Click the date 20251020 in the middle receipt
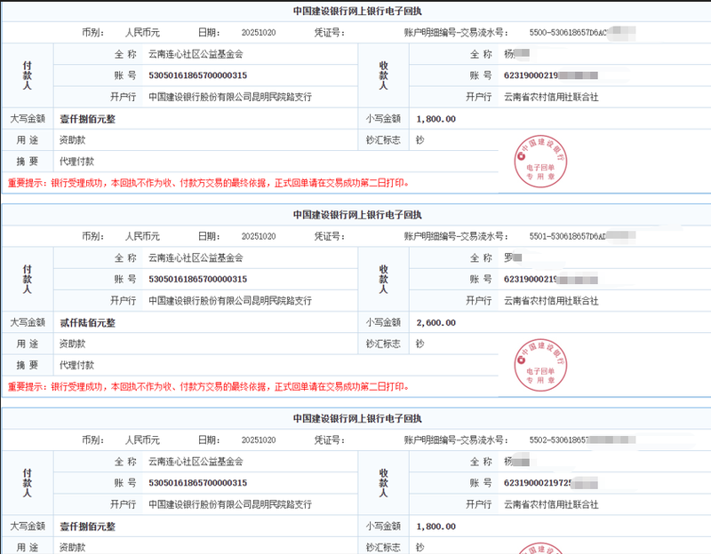The image size is (711, 554). coord(259,237)
